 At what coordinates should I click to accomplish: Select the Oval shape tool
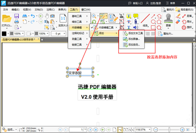tap(153, 22)
